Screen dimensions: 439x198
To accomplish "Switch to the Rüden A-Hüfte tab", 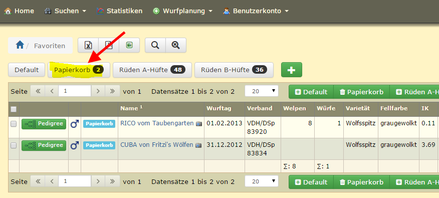I will [152, 70].
